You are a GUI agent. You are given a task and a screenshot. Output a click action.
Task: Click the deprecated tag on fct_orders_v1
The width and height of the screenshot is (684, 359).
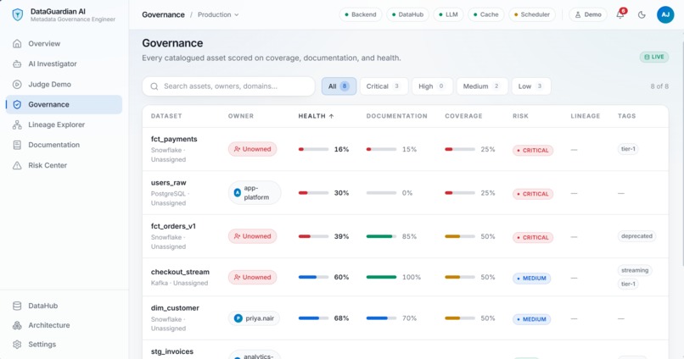coord(636,236)
